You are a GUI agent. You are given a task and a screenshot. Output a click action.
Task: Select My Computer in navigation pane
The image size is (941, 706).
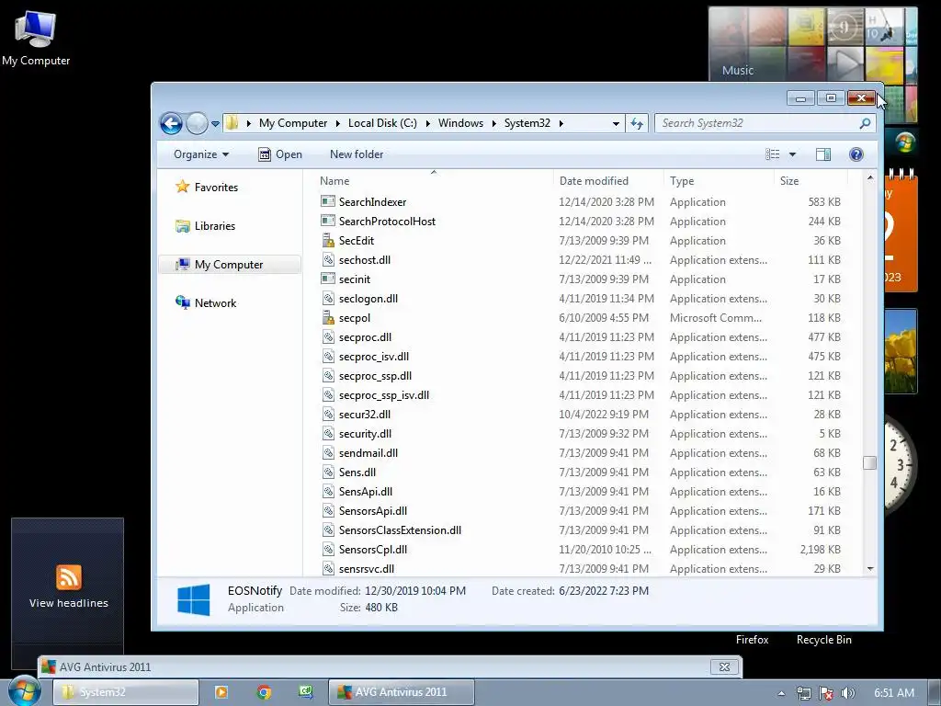[230, 265]
